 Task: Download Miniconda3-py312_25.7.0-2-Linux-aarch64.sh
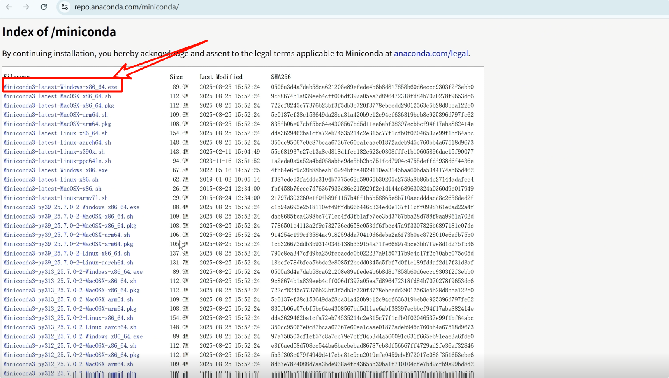[69, 373]
